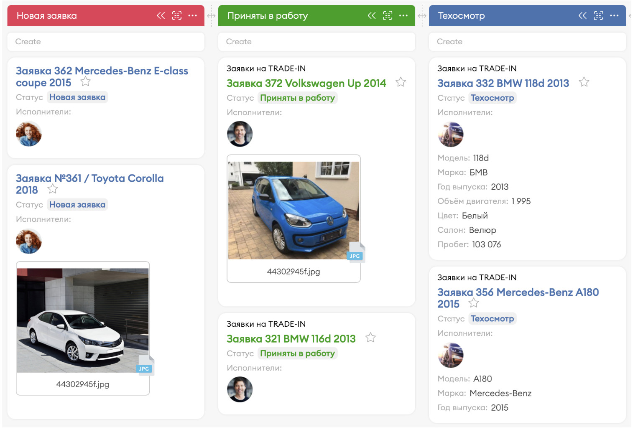The image size is (633, 432).
Task: Star the Заявка 356 Mercedes-Benz A180 card
Action: (x=474, y=303)
